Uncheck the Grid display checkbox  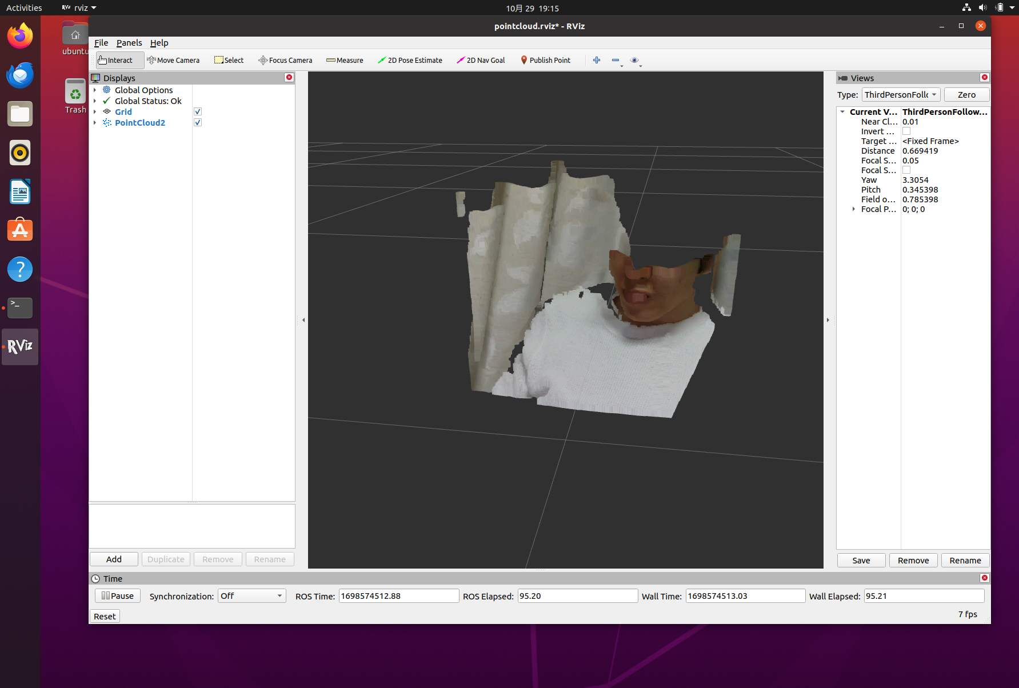coord(198,112)
